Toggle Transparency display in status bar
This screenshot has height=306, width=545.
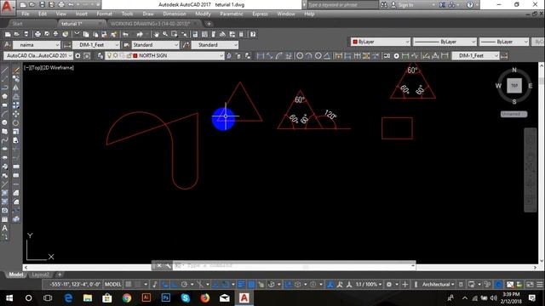[251, 284]
